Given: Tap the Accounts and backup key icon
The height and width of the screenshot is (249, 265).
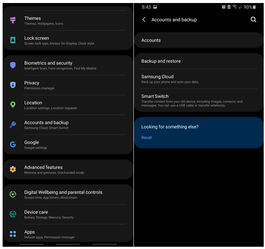Looking at the screenshot, I should pos(13,125).
